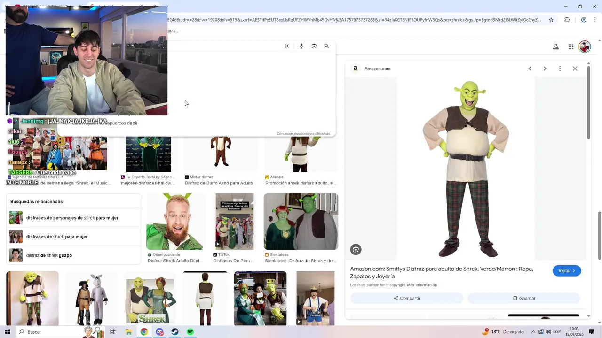Click the large Shrek costume preview image
602x338 pixels.
[x=466, y=169]
